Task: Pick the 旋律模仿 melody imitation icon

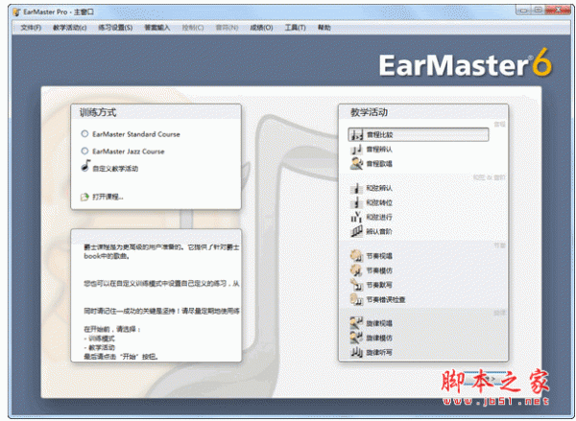Action: pyautogui.click(x=356, y=338)
